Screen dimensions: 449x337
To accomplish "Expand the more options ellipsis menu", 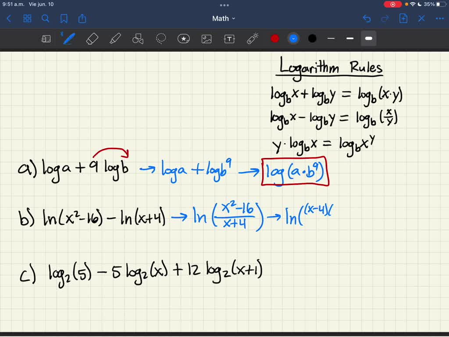I will pos(439,18).
